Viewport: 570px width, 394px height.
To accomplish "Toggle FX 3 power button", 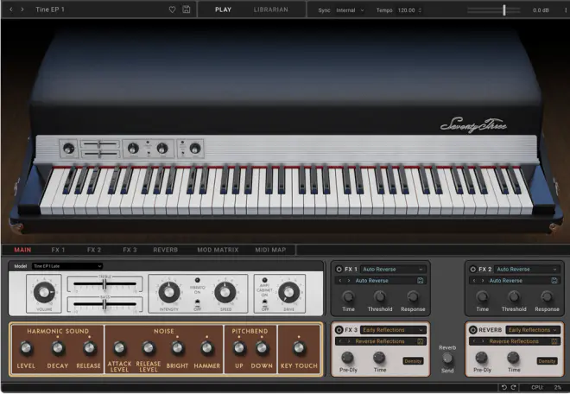I will pos(339,330).
